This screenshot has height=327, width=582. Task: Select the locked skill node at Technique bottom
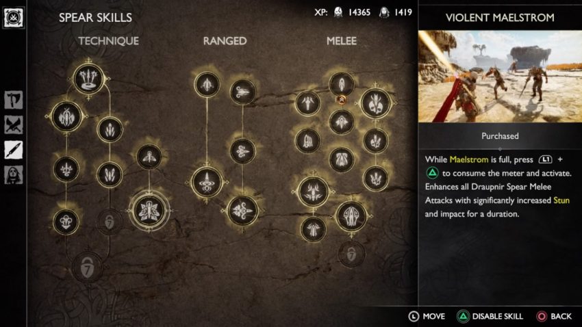[87, 267]
